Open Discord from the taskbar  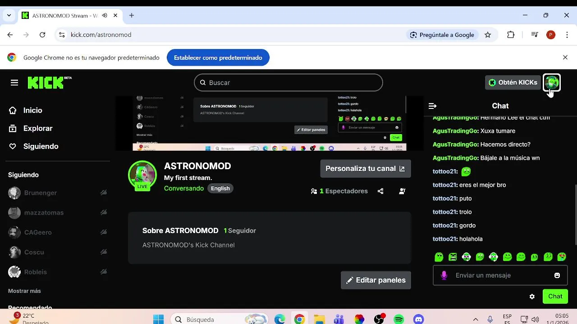[x=419, y=319]
